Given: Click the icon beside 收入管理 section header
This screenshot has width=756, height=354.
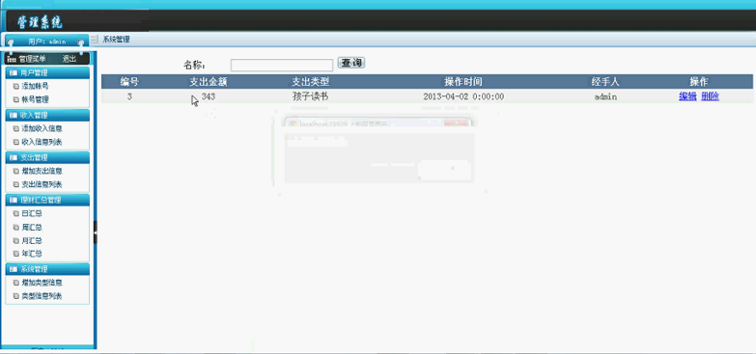Looking at the screenshot, I should click(14, 115).
